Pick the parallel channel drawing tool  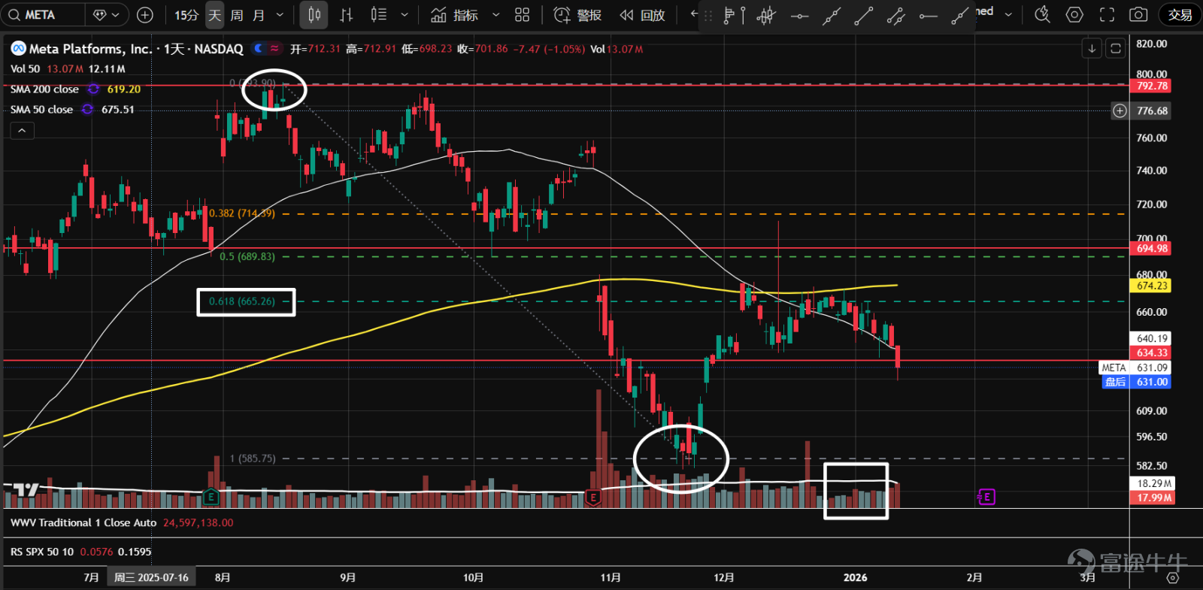click(895, 15)
